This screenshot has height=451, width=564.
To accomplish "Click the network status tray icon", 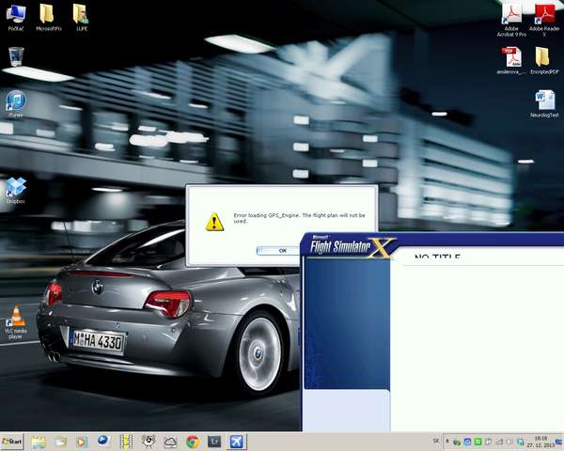I will (500, 442).
